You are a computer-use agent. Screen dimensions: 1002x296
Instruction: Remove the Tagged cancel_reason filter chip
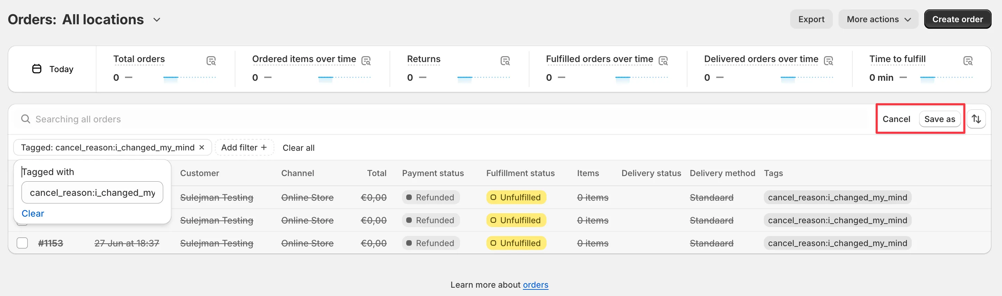(x=201, y=147)
